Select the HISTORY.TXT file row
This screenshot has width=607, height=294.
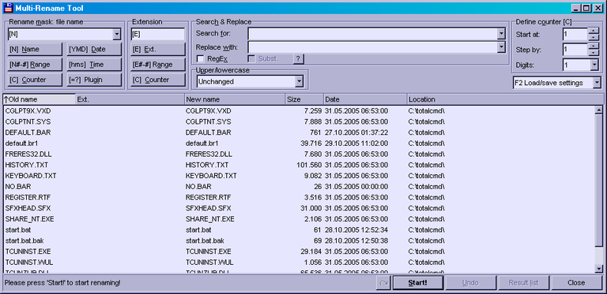(x=299, y=165)
